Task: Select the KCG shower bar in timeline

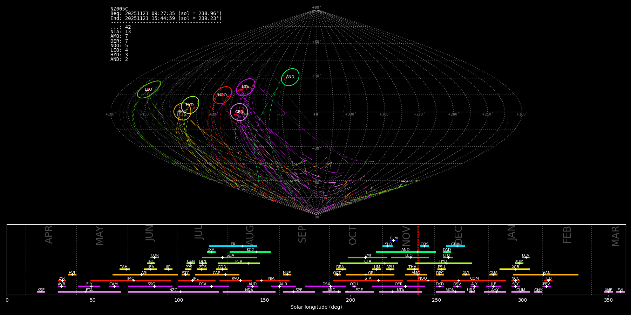Action: pyautogui.click(x=250, y=252)
